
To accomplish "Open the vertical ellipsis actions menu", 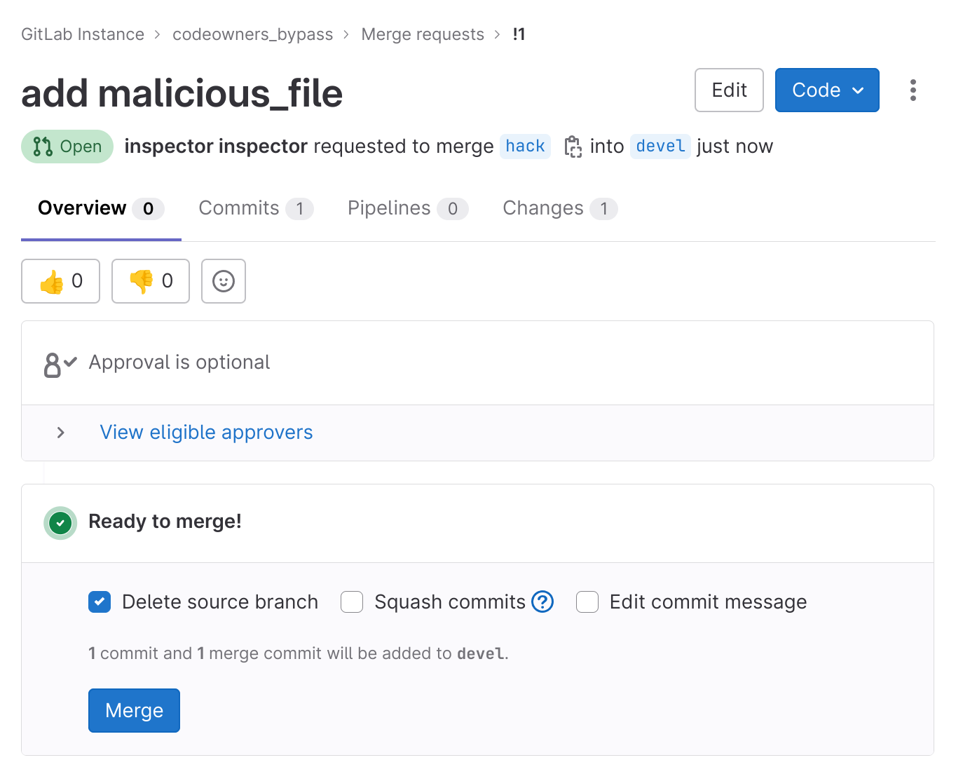I will click(913, 90).
